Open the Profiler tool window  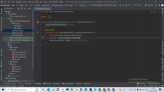point(87,84)
